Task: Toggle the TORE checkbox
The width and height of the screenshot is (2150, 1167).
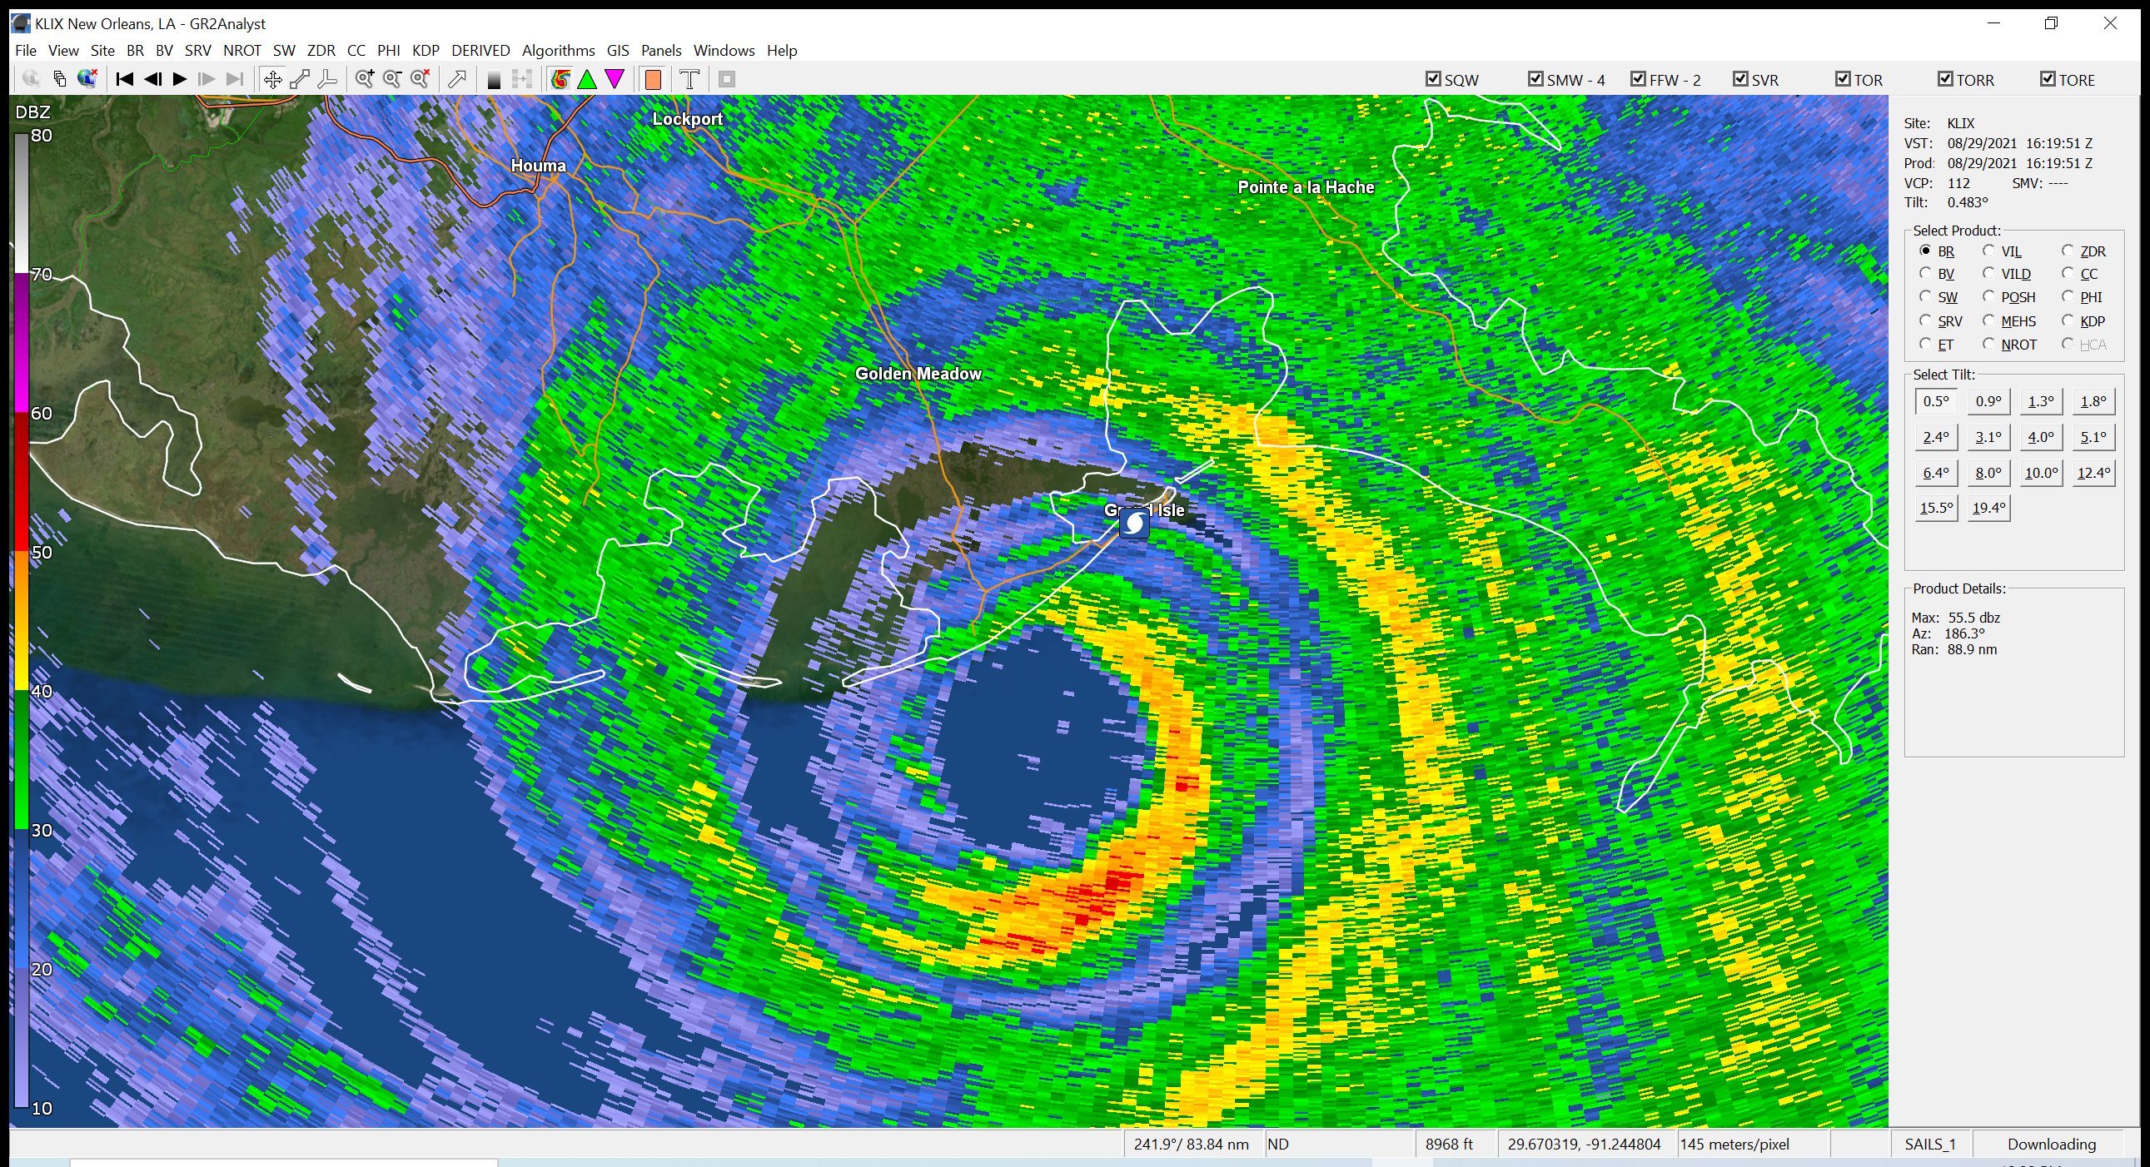Action: click(2048, 79)
